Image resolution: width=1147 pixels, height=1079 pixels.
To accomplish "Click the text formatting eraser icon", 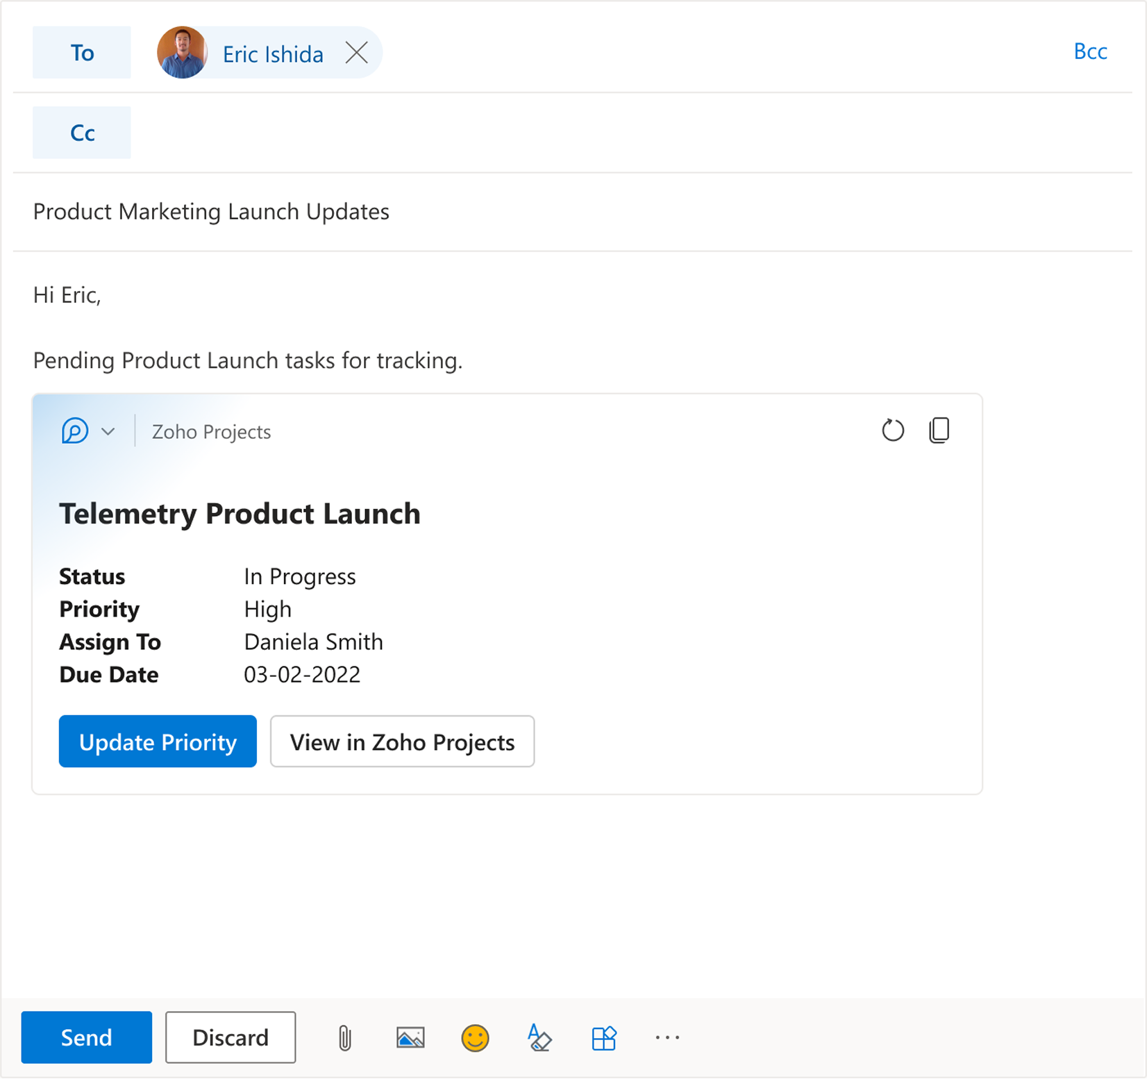I will coord(539,1038).
